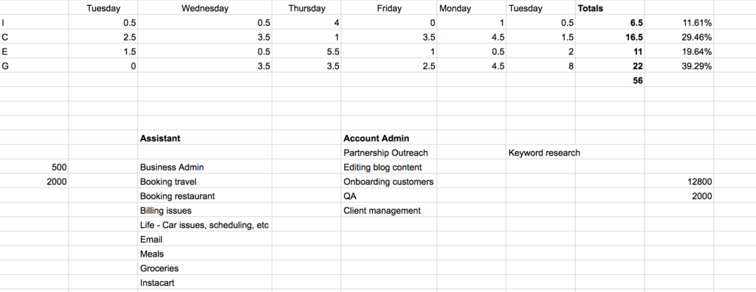Screen dimensions: 756x292
Task: Click the cell containing 12800
Action: coord(679,181)
